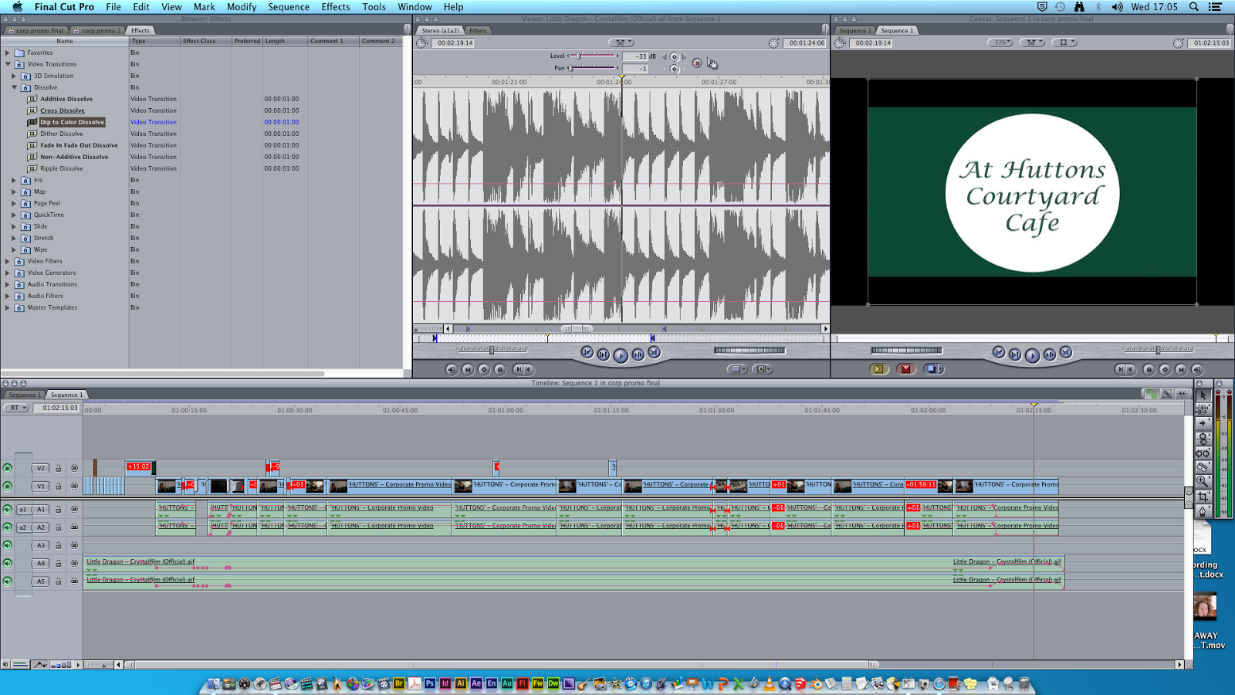Select the Track Select Forward tool

point(1203,423)
